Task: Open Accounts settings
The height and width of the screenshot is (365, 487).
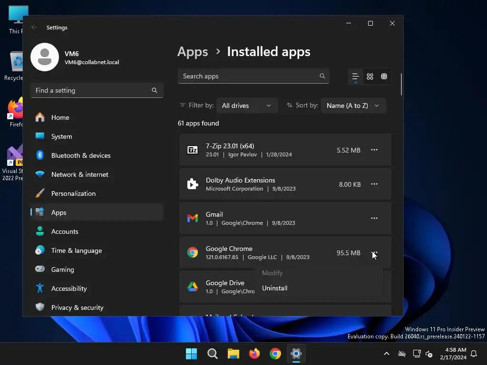Action: (x=97, y=231)
